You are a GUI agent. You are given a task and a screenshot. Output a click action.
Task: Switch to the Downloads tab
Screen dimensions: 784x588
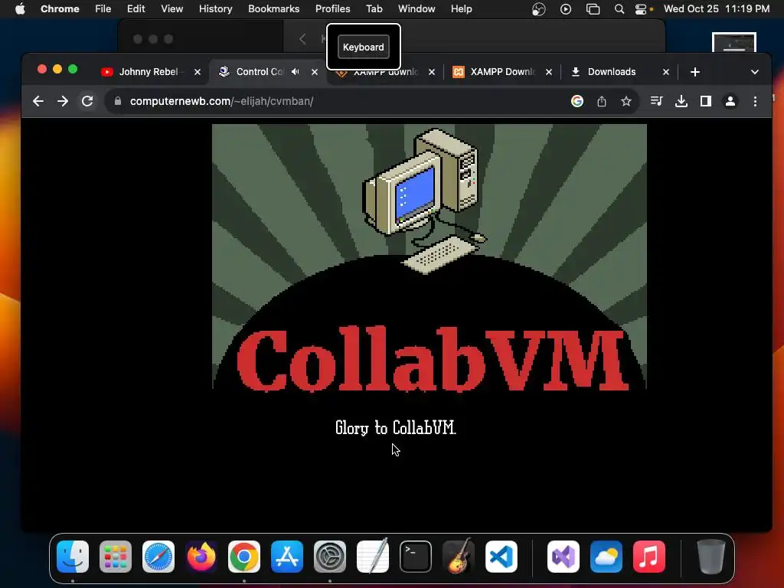pos(611,72)
